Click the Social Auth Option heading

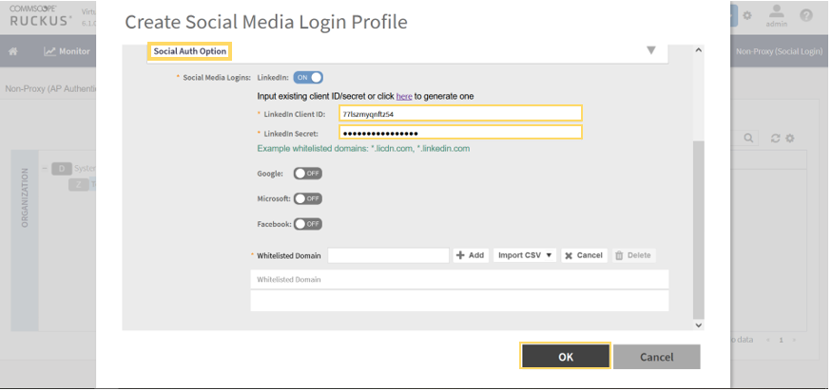tap(190, 51)
